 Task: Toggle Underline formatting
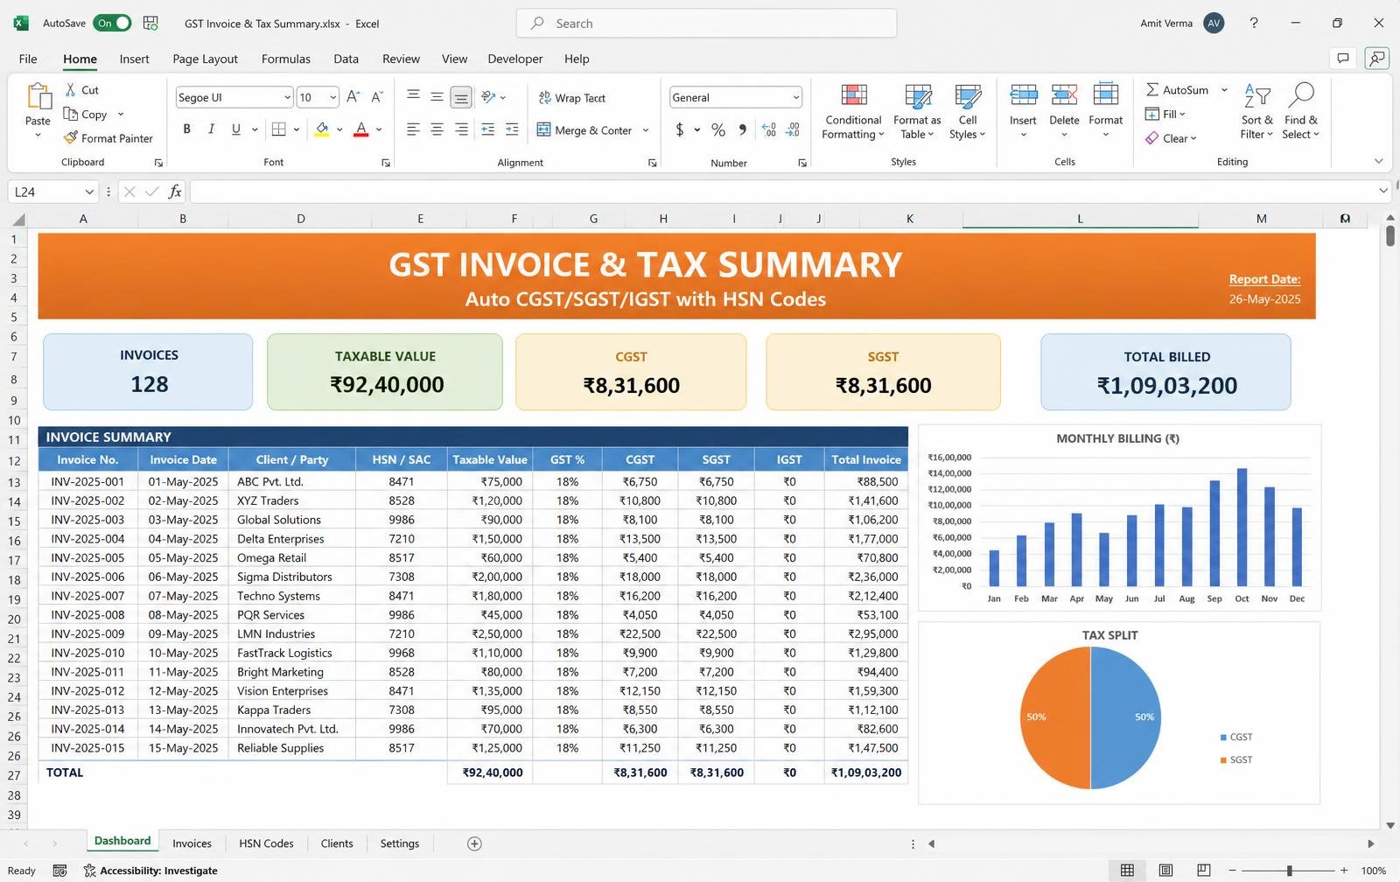tap(235, 129)
